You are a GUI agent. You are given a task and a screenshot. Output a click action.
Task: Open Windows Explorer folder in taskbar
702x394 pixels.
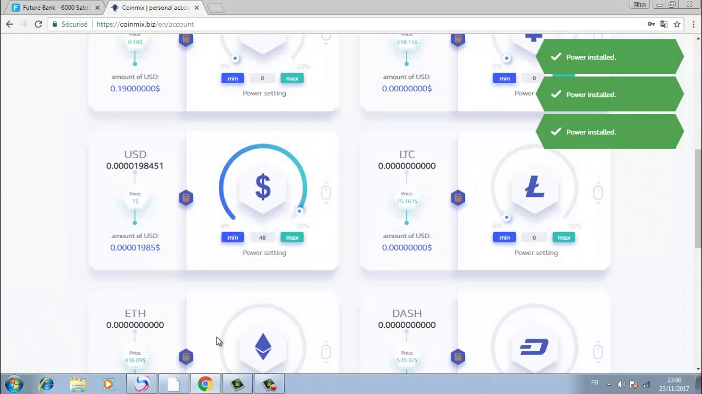point(78,384)
